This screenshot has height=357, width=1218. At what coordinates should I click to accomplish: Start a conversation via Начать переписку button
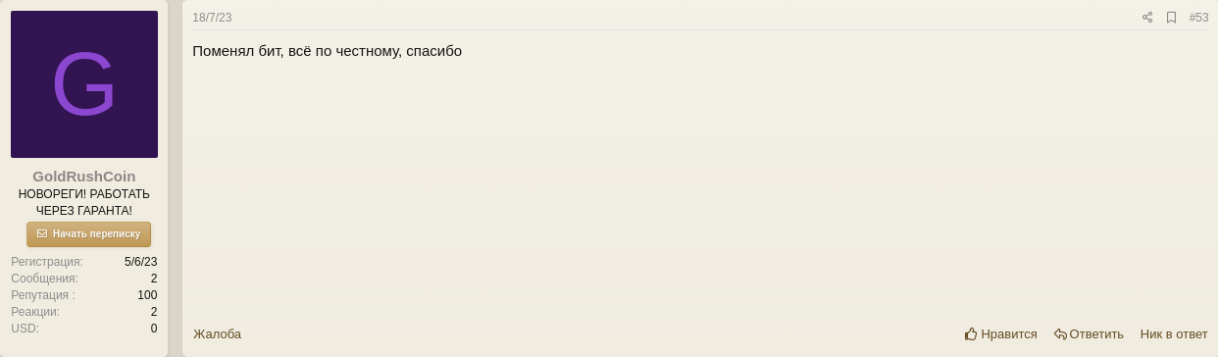click(88, 234)
